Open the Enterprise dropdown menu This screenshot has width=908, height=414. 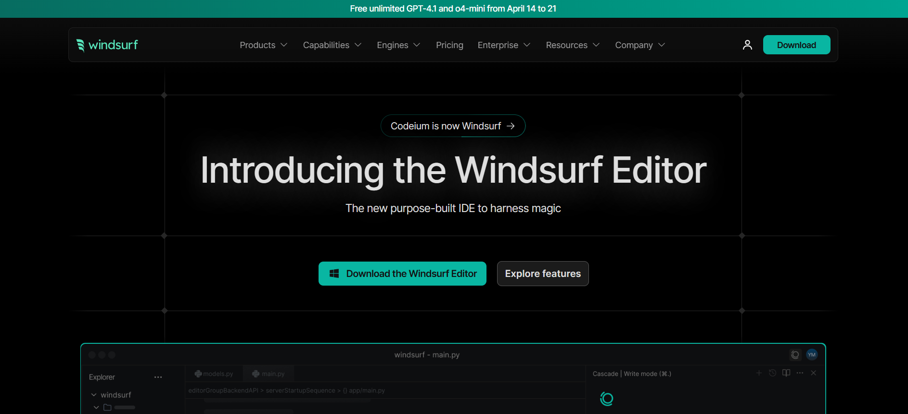(x=504, y=45)
